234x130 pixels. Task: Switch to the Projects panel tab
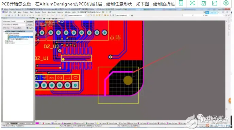(x=14, y=124)
